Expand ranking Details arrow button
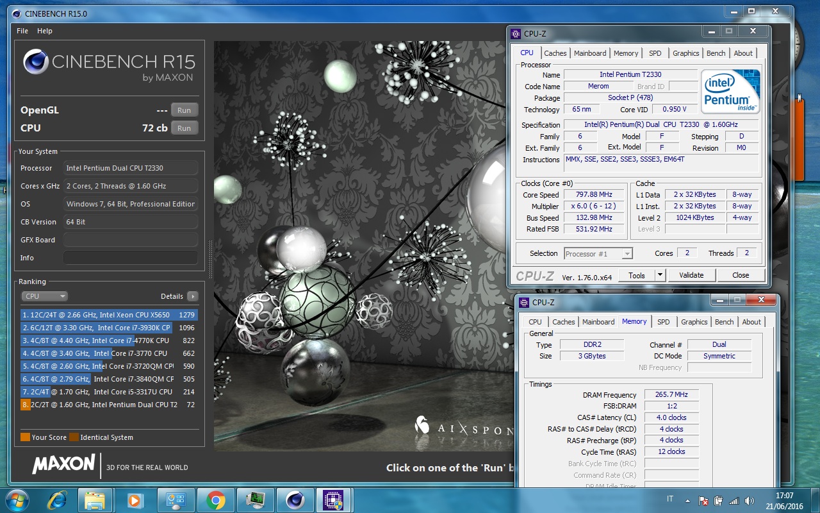 (192, 296)
